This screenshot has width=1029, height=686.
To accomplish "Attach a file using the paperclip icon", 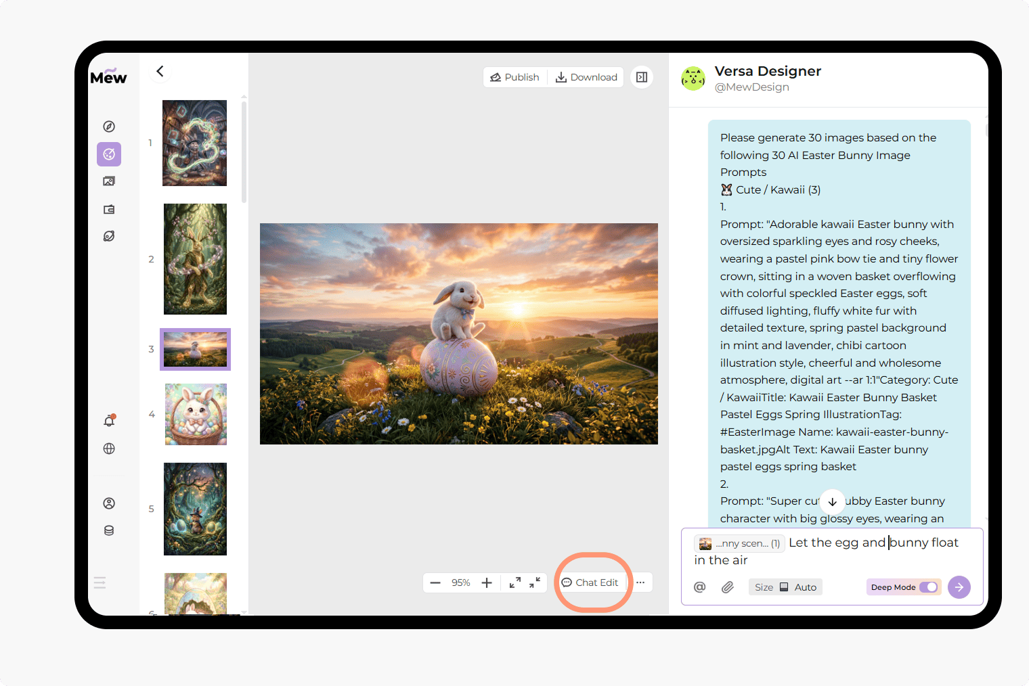I will click(728, 587).
